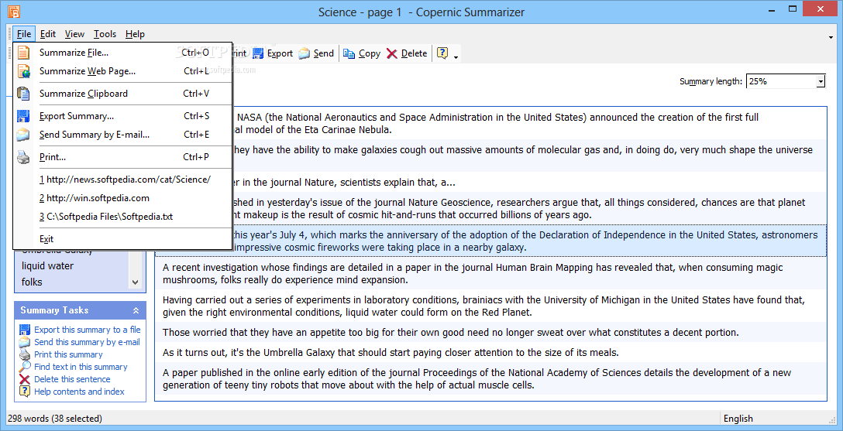Open the View menu
The image size is (843, 431).
74,34
